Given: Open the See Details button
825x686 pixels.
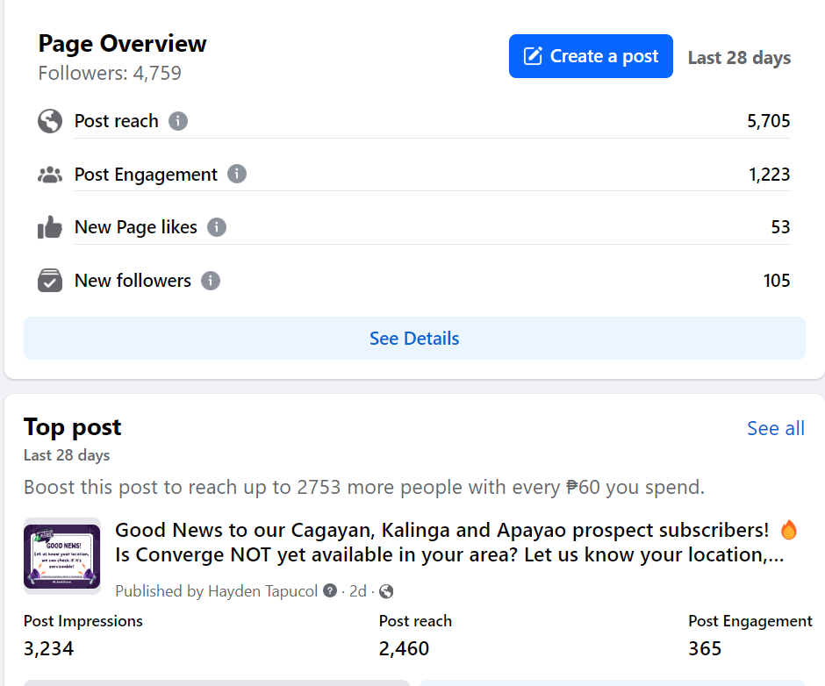Looking at the screenshot, I should (414, 339).
